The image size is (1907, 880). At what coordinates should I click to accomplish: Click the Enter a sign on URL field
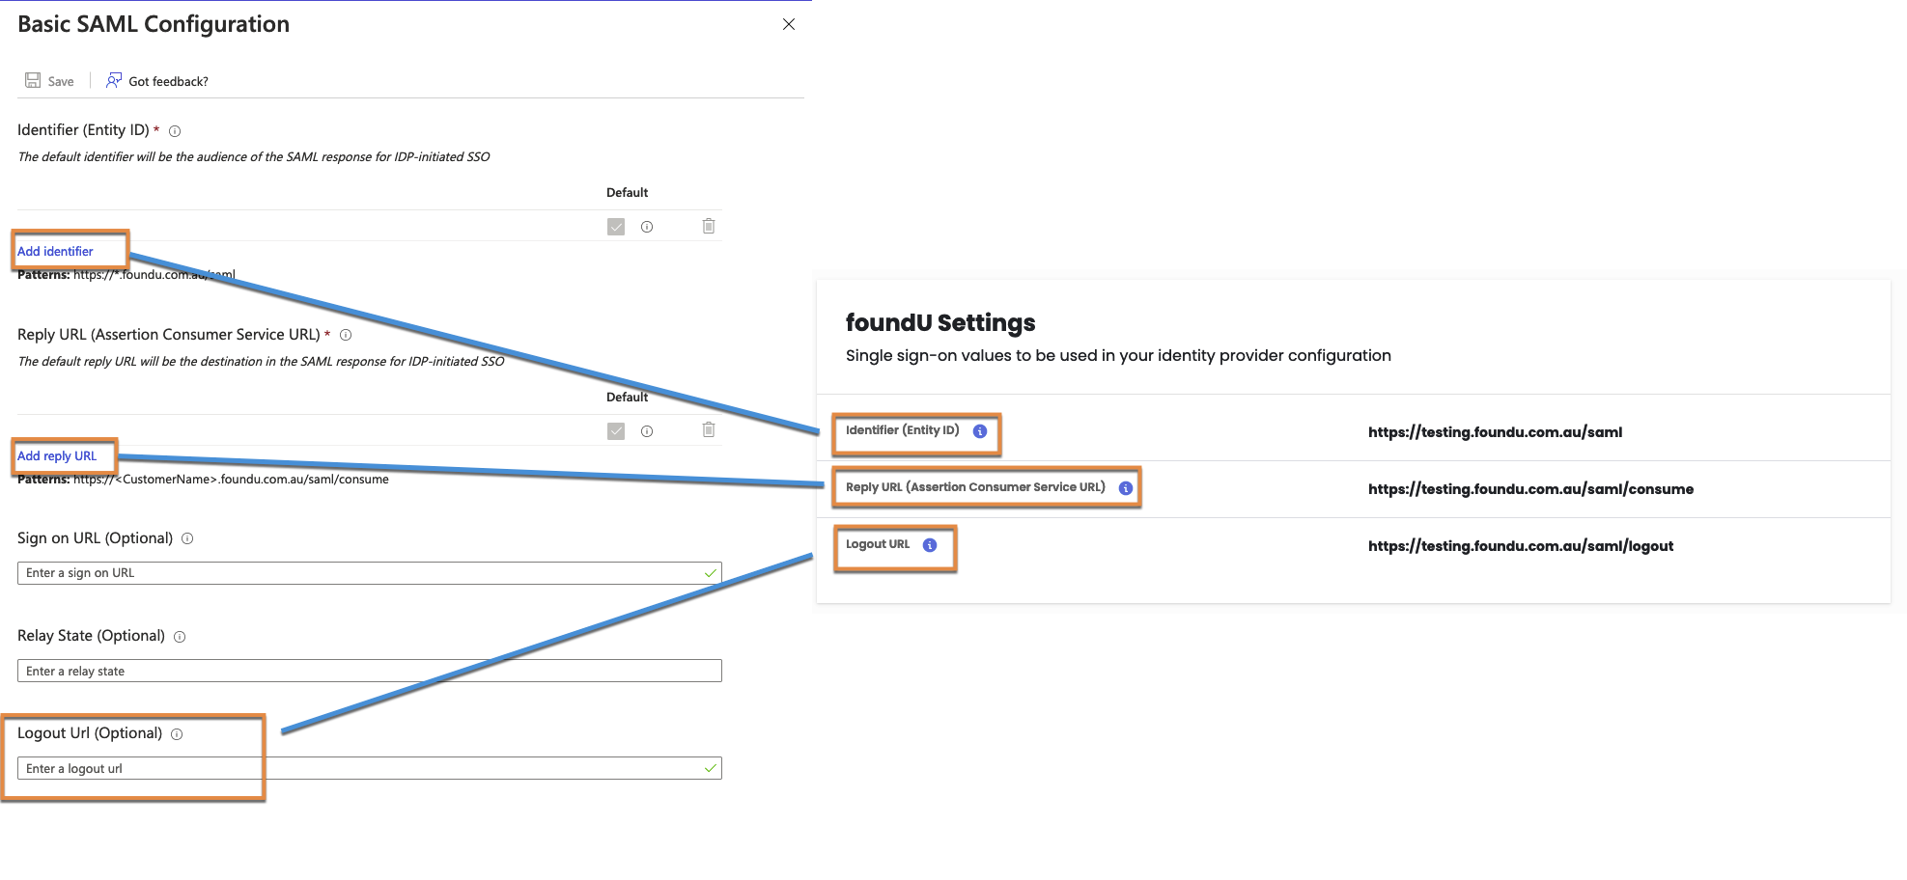(x=369, y=573)
